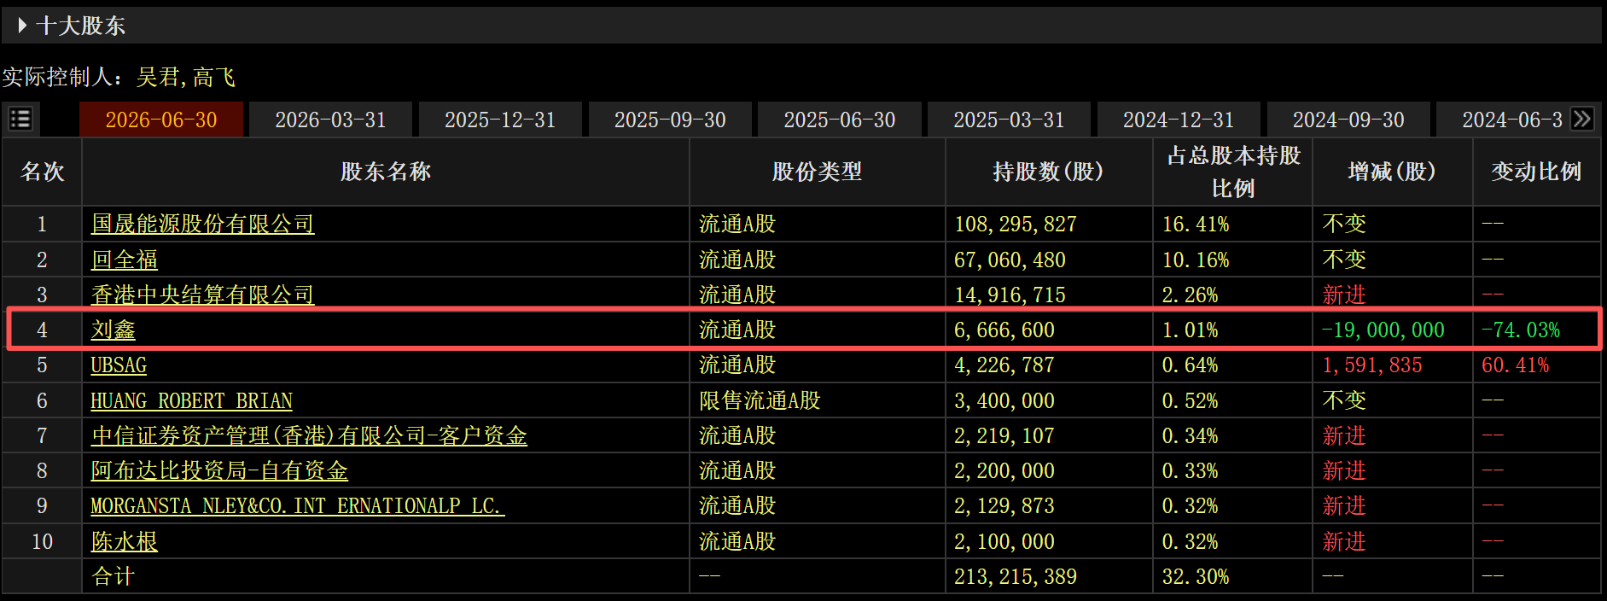Open 中信证券资产管理(香港)有限公司-客户资金 link
Image resolution: width=1607 pixels, height=601 pixels.
click(x=309, y=435)
